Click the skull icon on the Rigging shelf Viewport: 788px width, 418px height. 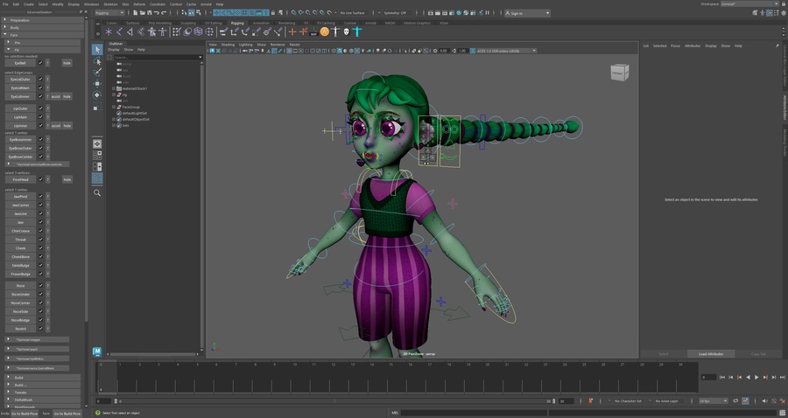tap(346, 31)
